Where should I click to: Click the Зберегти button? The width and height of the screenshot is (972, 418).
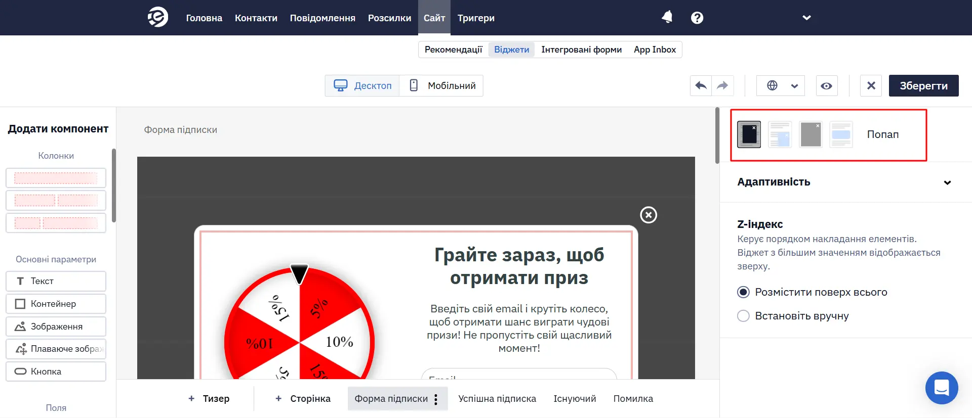923,85
